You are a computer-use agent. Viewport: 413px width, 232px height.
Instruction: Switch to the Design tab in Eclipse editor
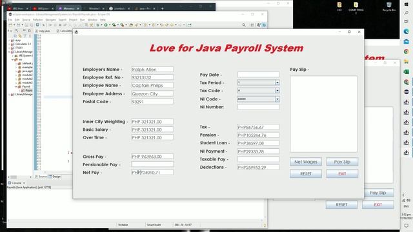point(55,177)
